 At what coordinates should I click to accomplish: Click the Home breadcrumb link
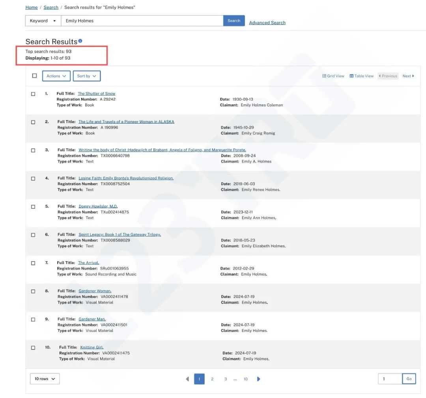pyautogui.click(x=32, y=7)
